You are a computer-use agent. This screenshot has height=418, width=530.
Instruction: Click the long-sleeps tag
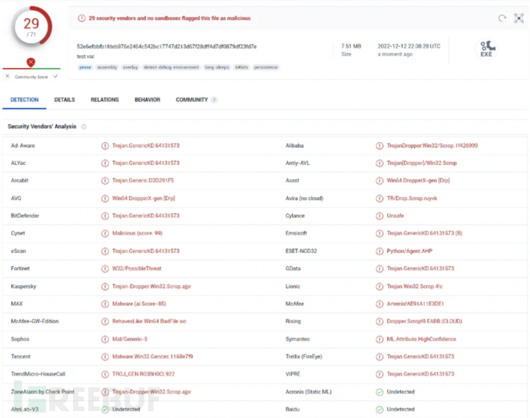(x=217, y=67)
